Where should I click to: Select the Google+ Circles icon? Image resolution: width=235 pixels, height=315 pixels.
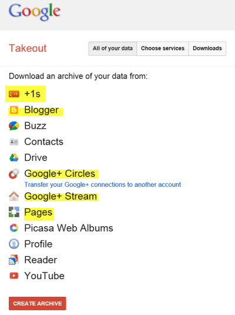pyautogui.click(x=14, y=174)
